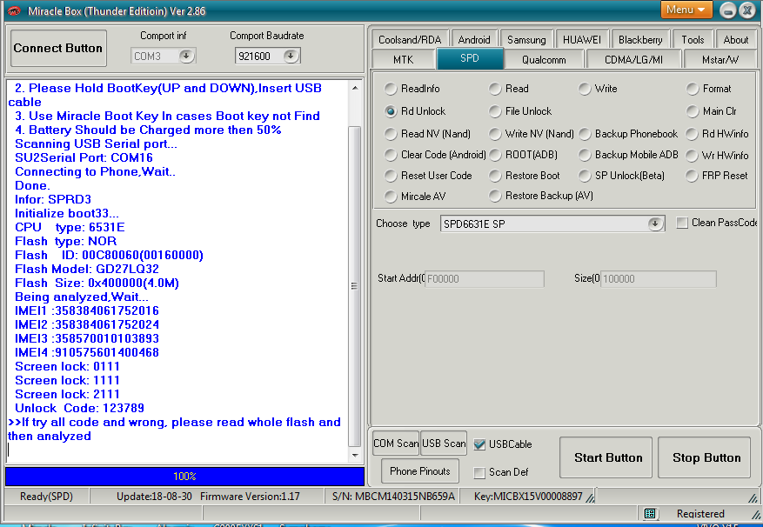Click the Start Button

(606, 457)
